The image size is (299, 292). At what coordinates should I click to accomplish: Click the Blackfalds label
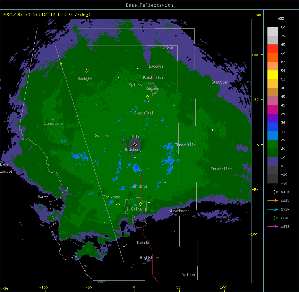point(153,77)
